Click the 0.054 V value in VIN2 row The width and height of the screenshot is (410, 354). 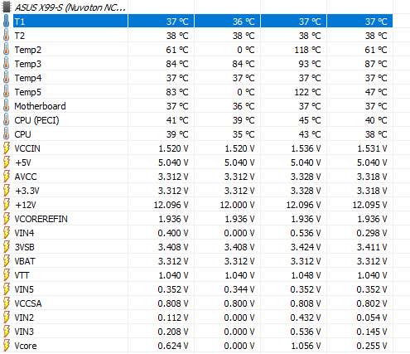372,318
